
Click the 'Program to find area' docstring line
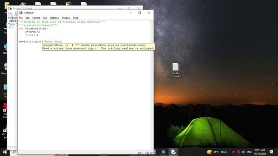coord(62,22)
